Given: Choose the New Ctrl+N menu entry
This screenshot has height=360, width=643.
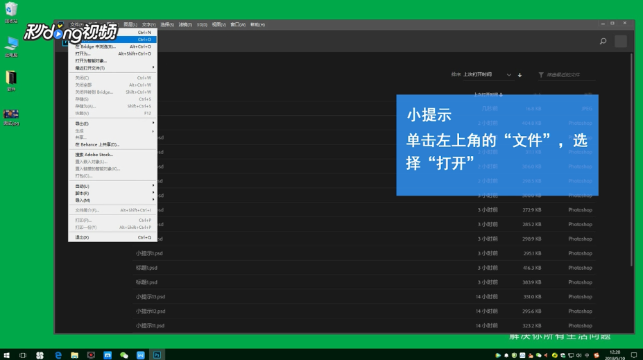Looking at the screenshot, I should pos(112,33).
